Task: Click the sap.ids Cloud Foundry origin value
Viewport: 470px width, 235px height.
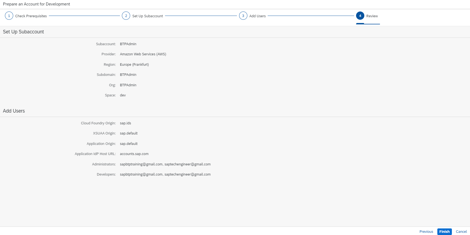Action: tap(125, 123)
